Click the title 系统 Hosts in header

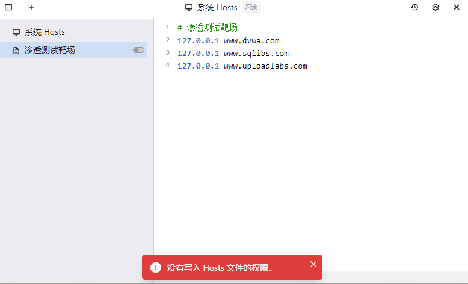click(x=217, y=7)
